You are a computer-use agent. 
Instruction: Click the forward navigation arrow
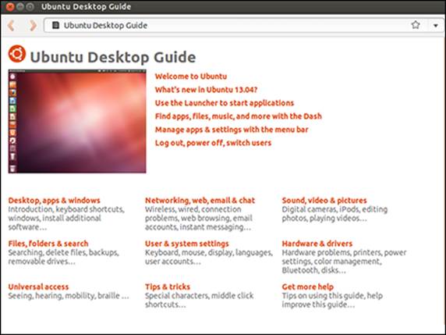coord(33,25)
